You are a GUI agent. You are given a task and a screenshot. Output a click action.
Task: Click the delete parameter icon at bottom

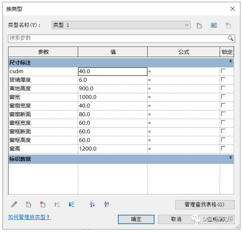[43, 204]
